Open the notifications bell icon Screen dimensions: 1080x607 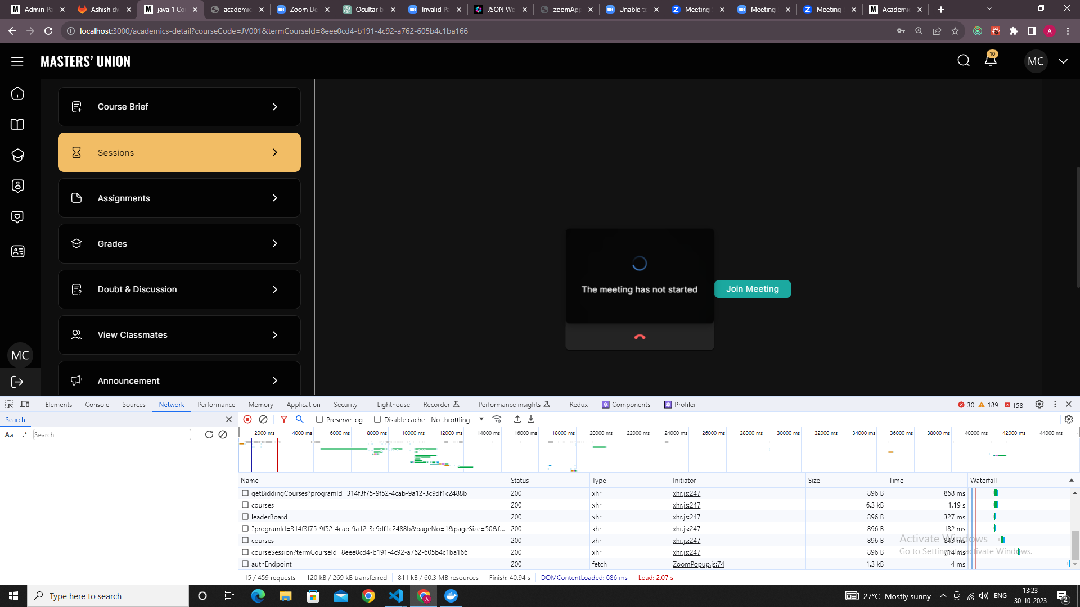point(990,60)
